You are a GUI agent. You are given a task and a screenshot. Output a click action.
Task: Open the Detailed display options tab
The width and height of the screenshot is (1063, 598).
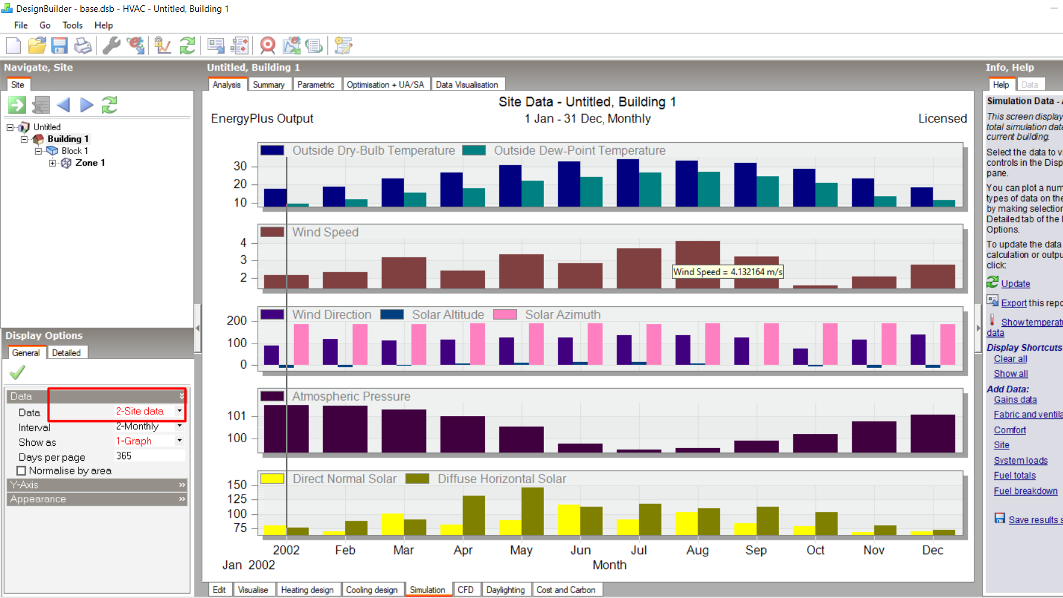coord(66,352)
